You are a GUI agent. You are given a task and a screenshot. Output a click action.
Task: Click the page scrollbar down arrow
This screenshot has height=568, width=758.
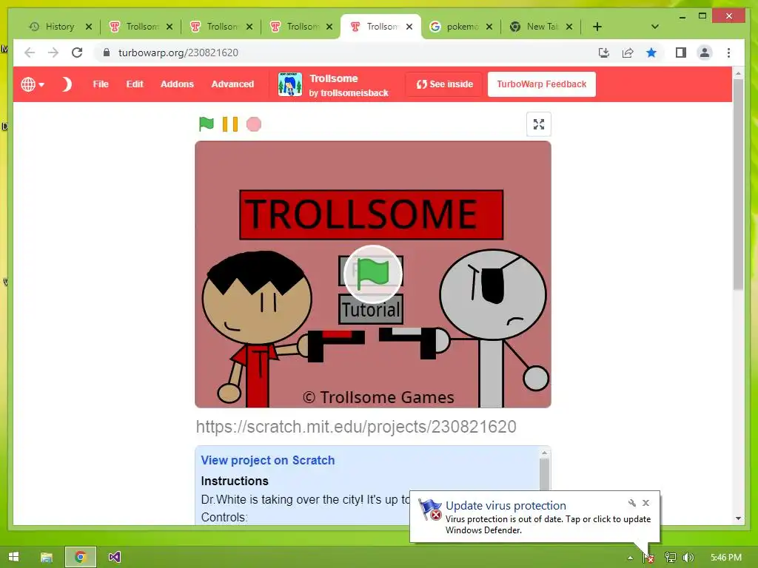point(738,518)
